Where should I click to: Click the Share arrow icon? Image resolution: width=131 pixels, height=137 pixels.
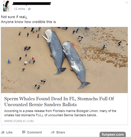point(53,132)
